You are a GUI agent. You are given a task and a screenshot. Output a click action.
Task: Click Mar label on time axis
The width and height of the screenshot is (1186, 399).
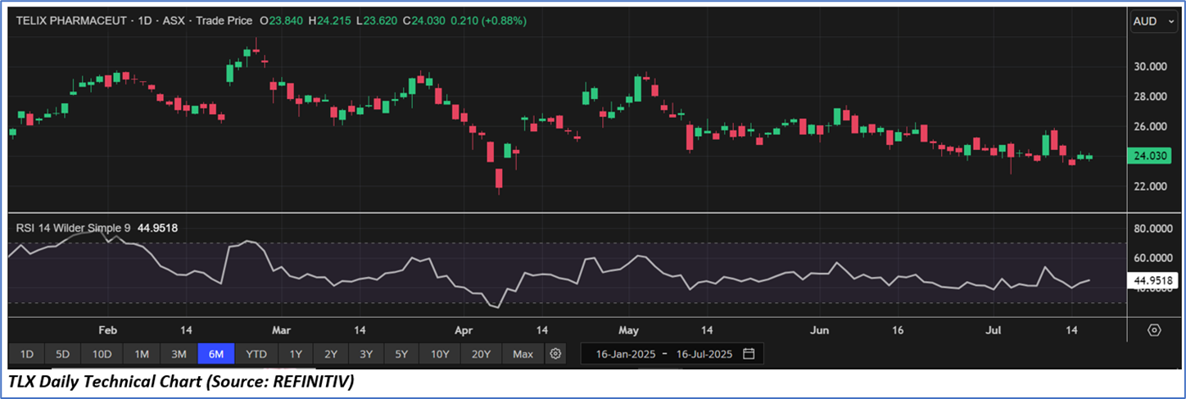pos(281,330)
